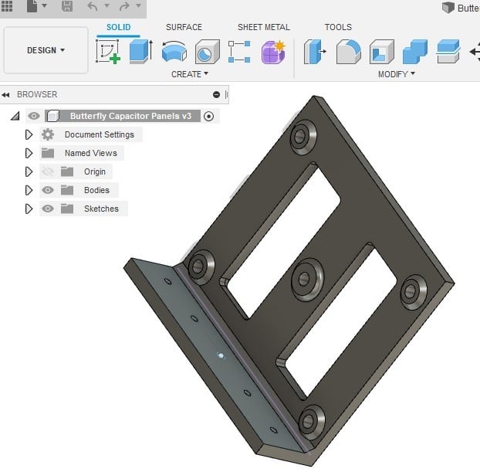Collapse the Butterfly Capacitor Panels v3 root node
The image size is (480, 472).
[x=15, y=116]
